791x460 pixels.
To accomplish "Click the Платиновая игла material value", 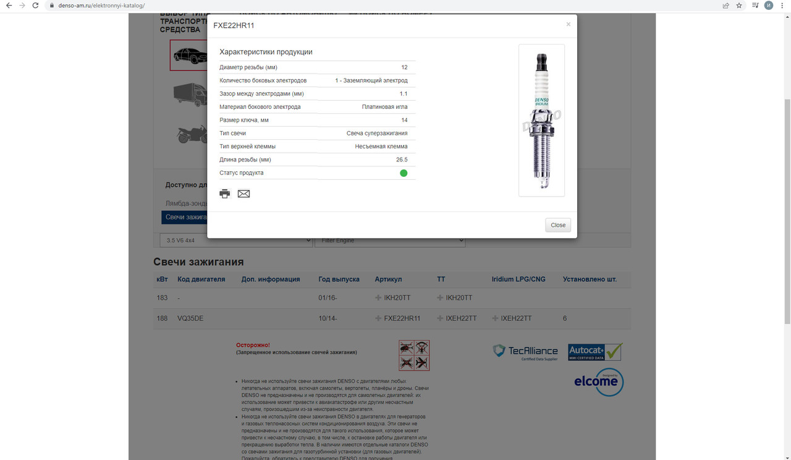I will (384, 107).
